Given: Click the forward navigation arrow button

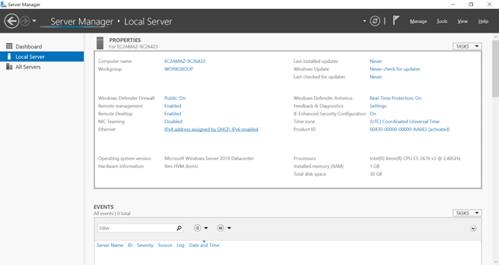Looking at the screenshot, I should (x=25, y=21).
